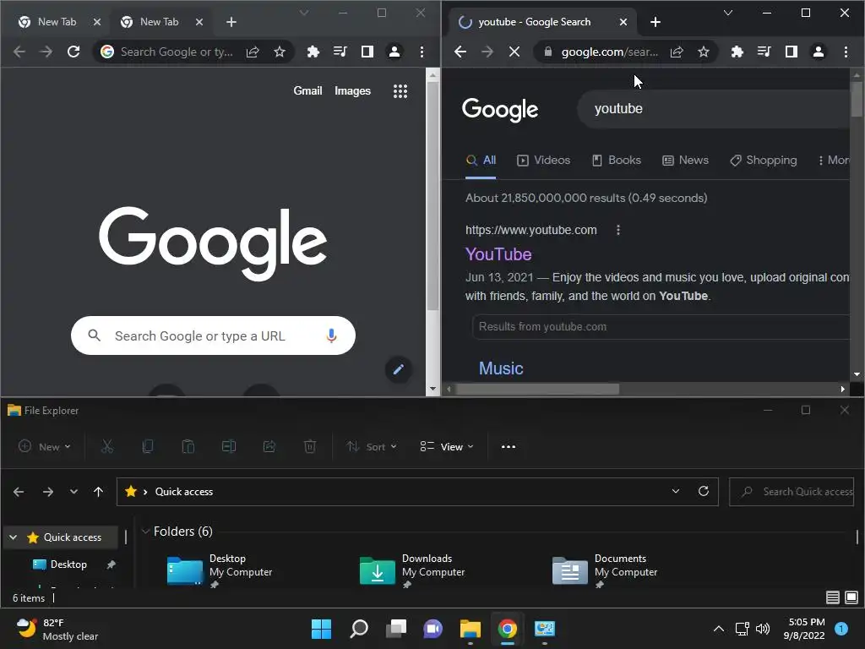
Task: Open the Music sitelink
Action: point(500,368)
